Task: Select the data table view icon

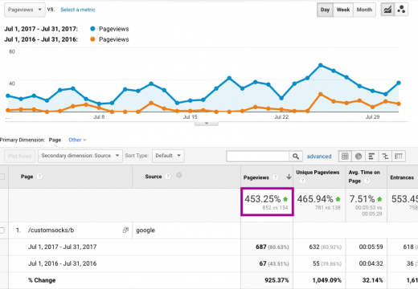Action: [x=345, y=156]
